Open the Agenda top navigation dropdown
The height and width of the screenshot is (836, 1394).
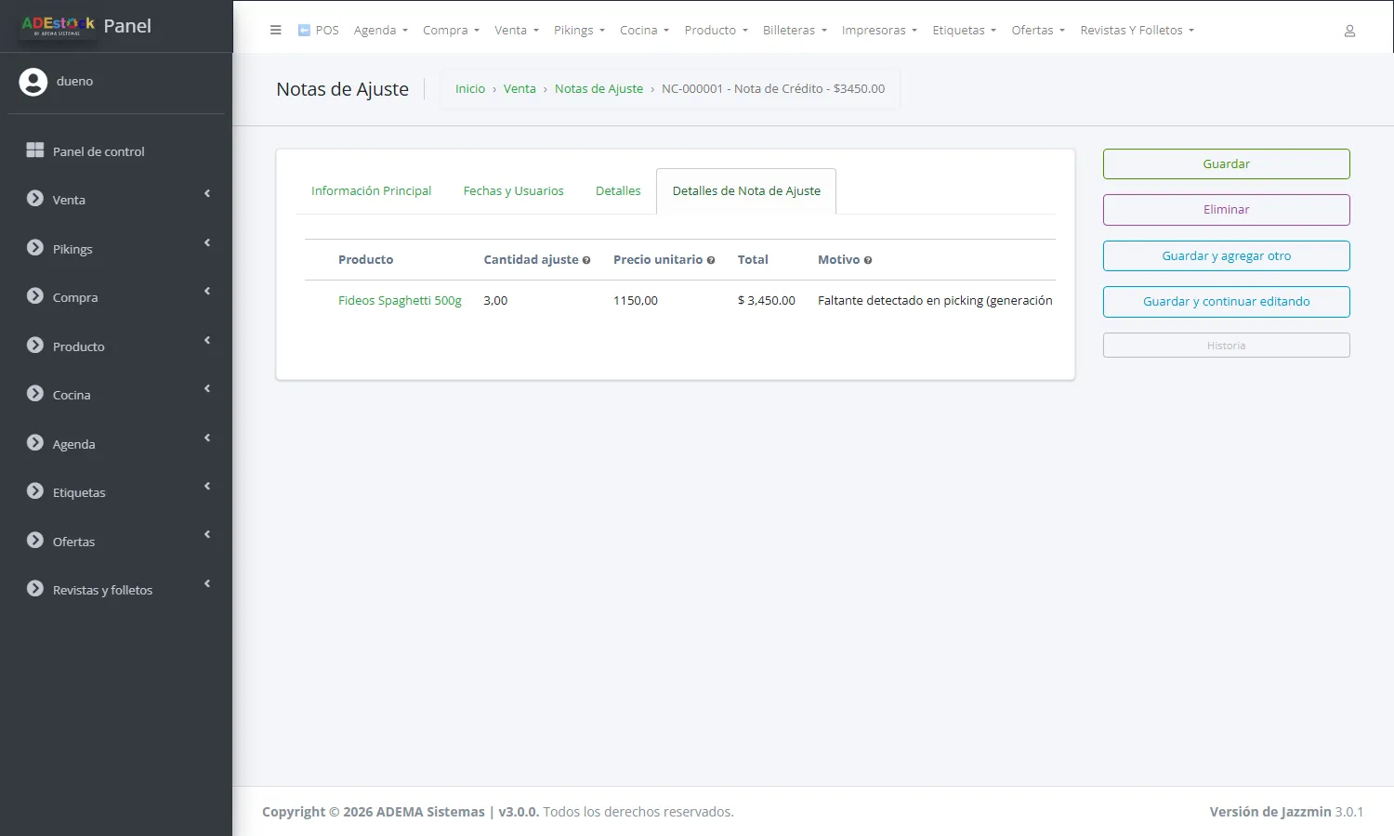(x=381, y=31)
